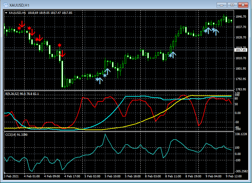Click price axis value 1837.70
This screenshot has height=183, width=252.
241,27
